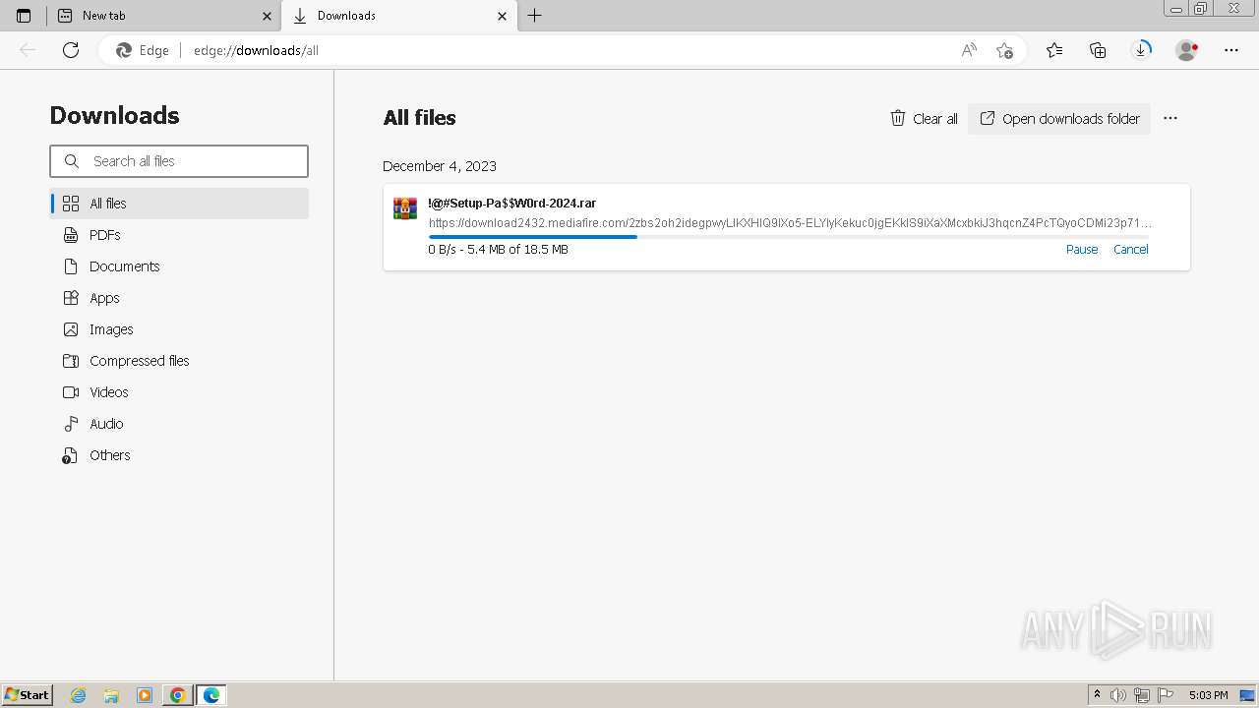This screenshot has height=708, width=1259.
Task: Close the New tab tab
Action: point(267,16)
